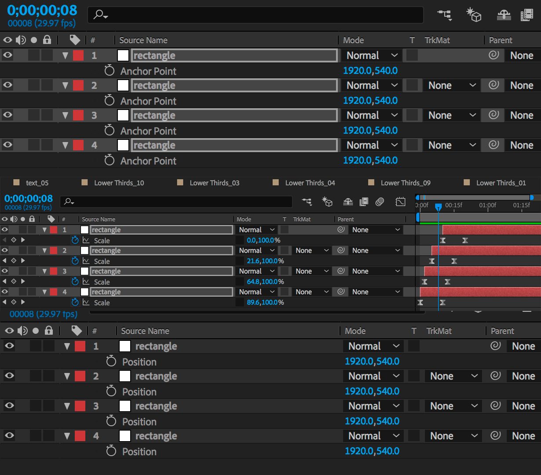Click red label color of layer 1 in Anchor Point panel
The image size is (541, 475).
pos(78,55)
